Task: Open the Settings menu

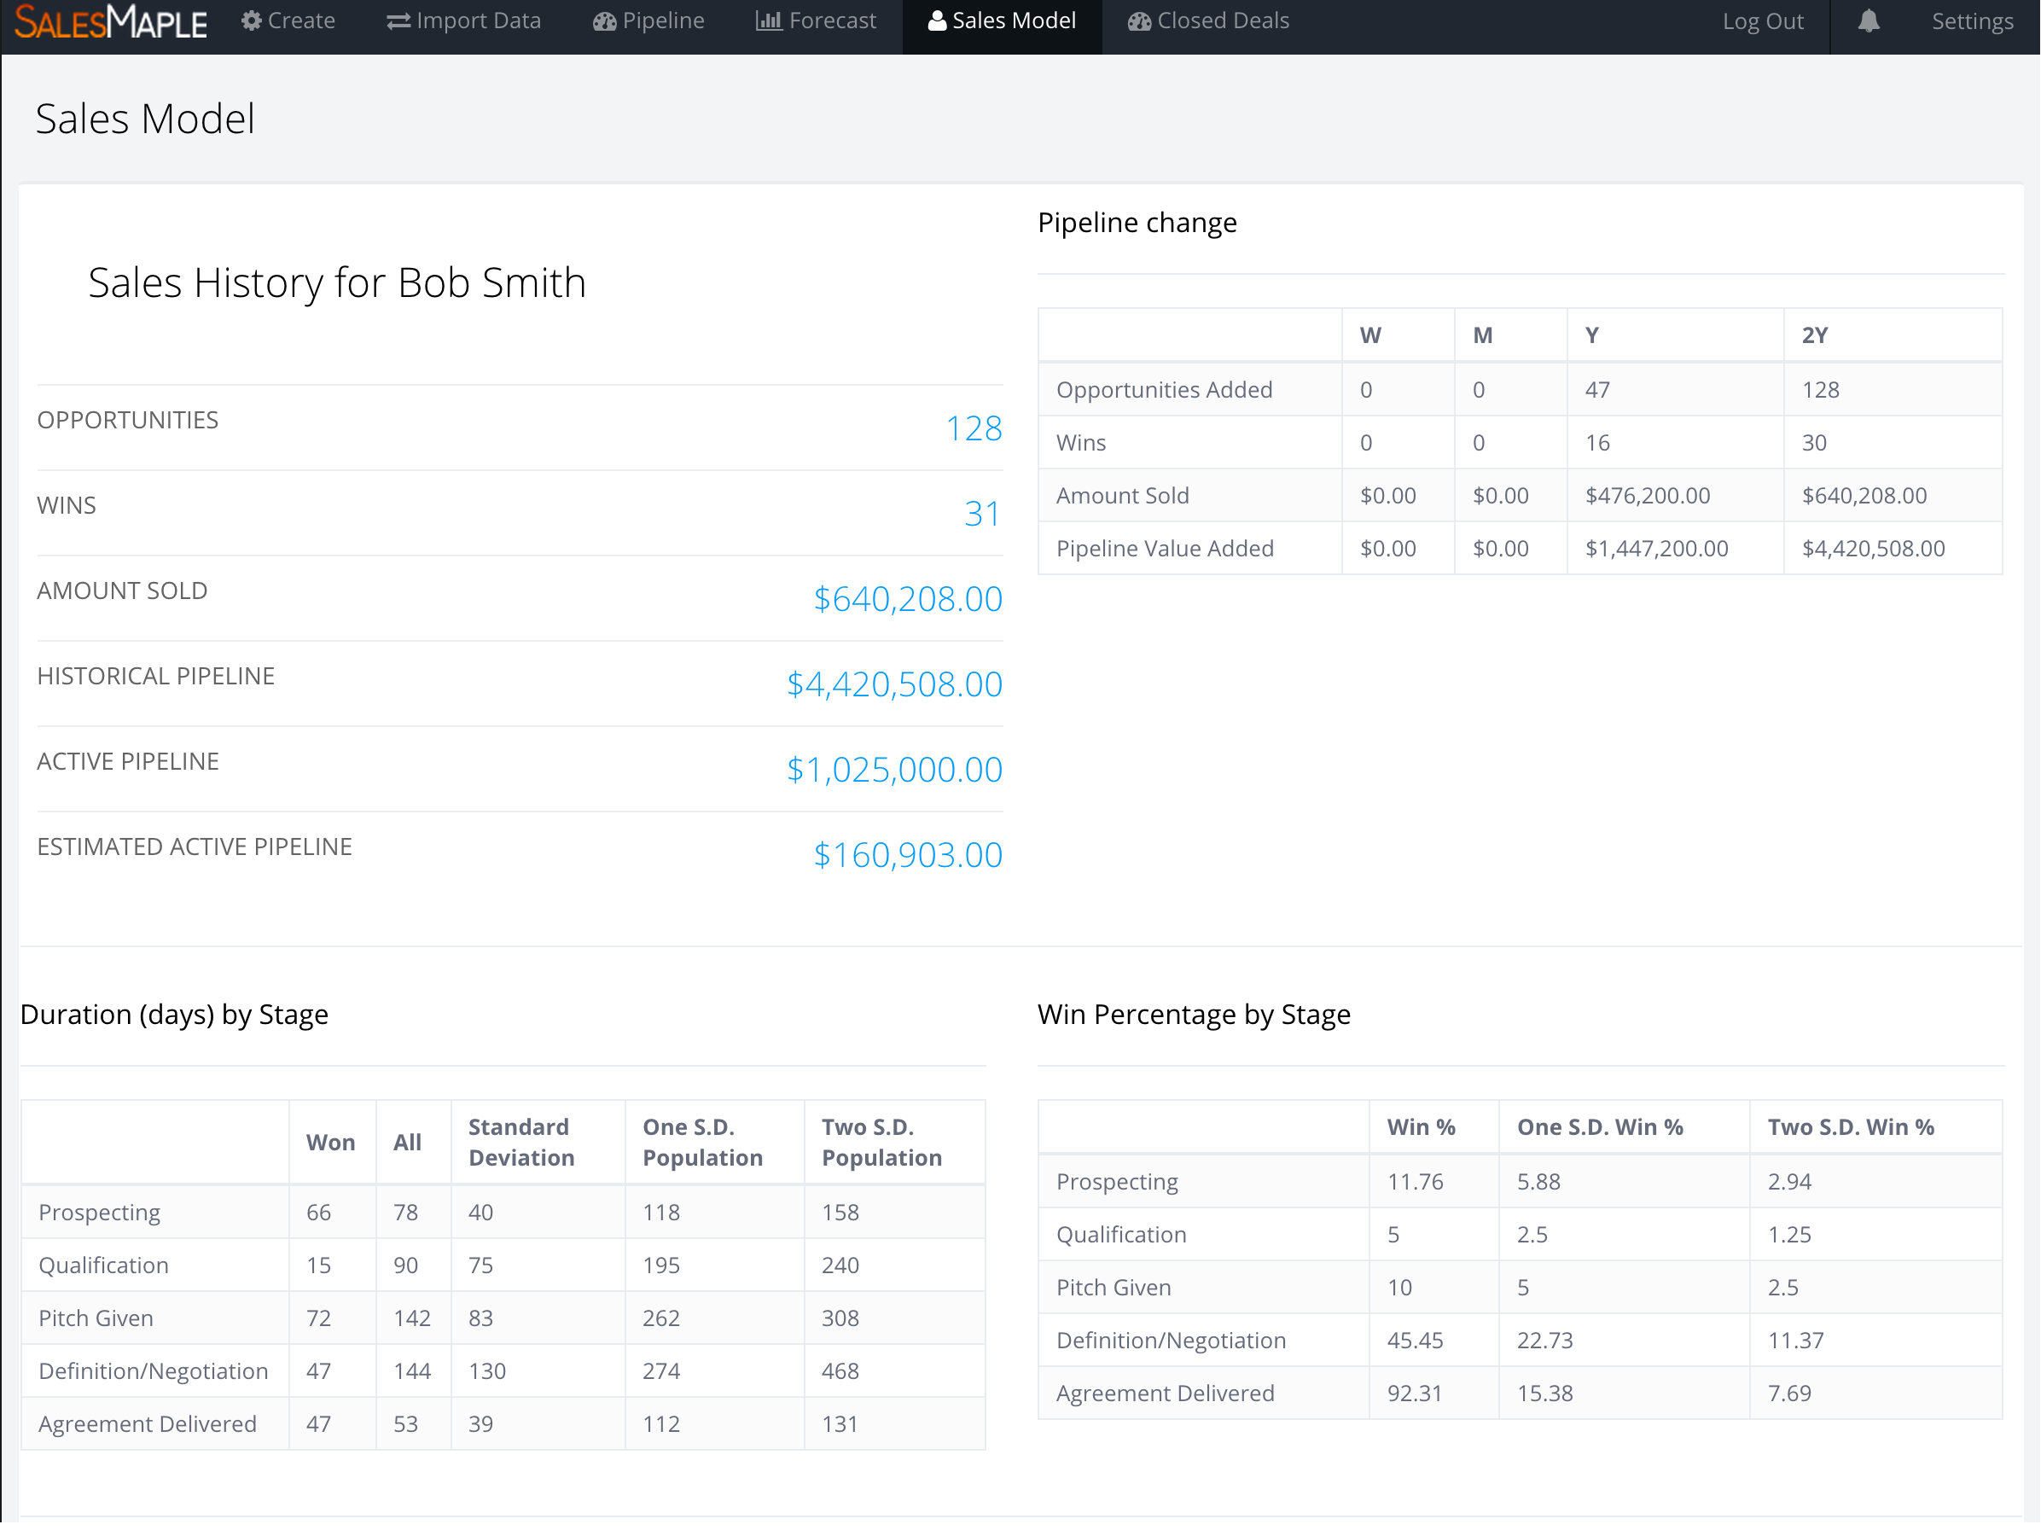Action: 1972,21
